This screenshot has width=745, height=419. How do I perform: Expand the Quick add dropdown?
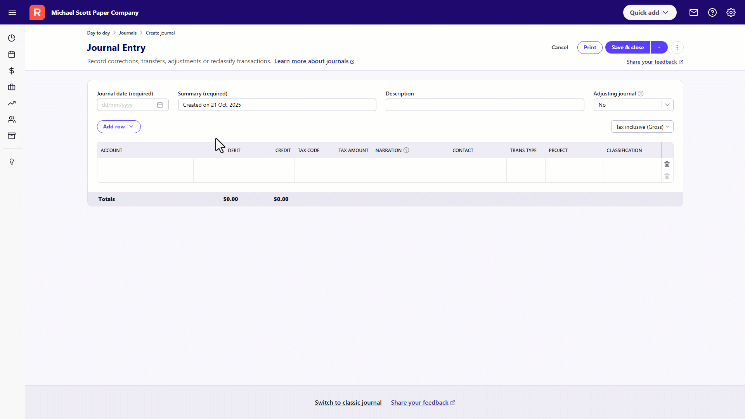(x=649, y=12)
